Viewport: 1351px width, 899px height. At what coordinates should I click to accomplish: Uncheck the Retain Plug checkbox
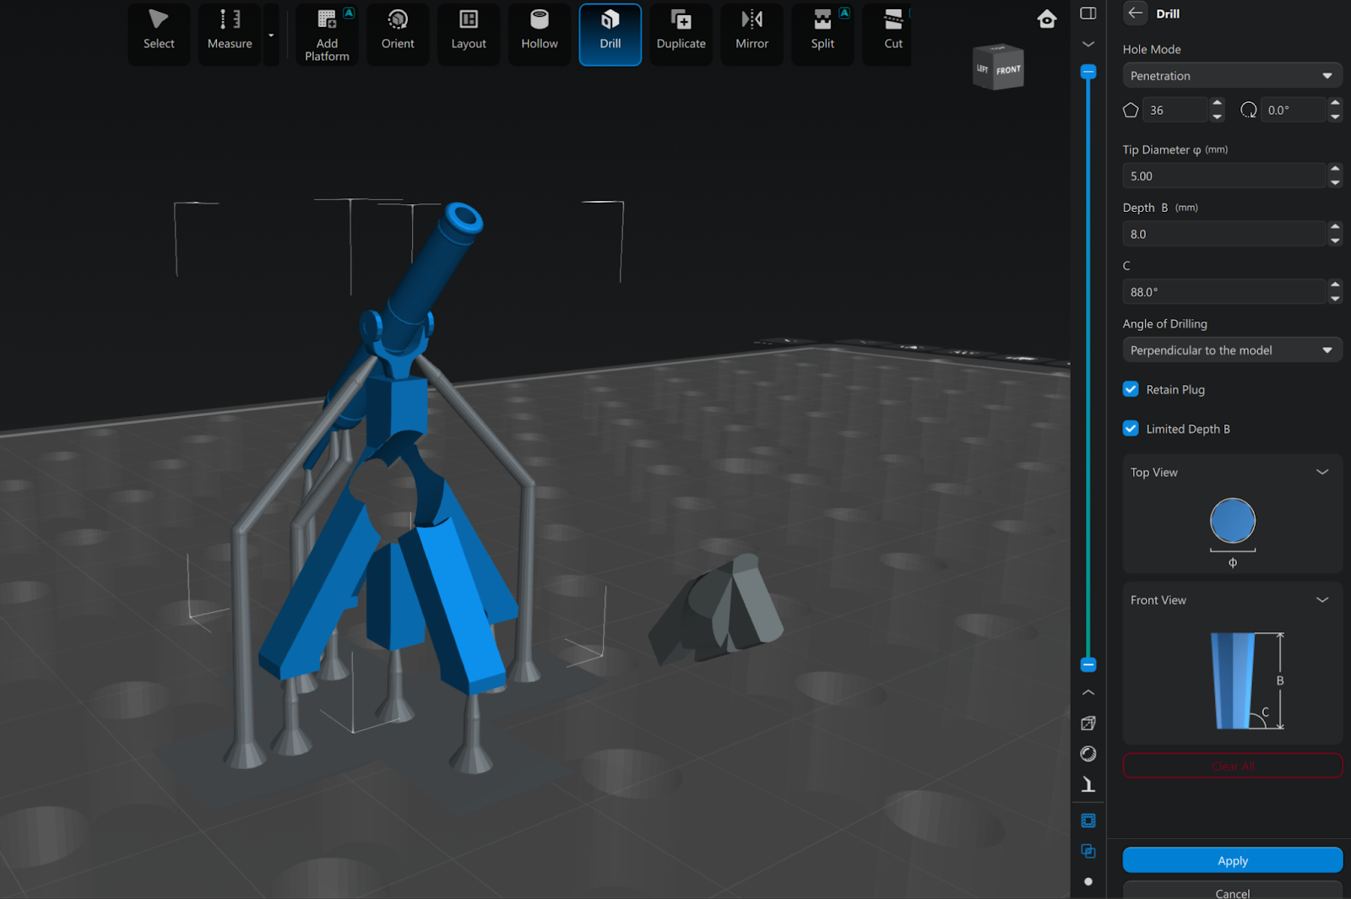[x=1131, y=389]
